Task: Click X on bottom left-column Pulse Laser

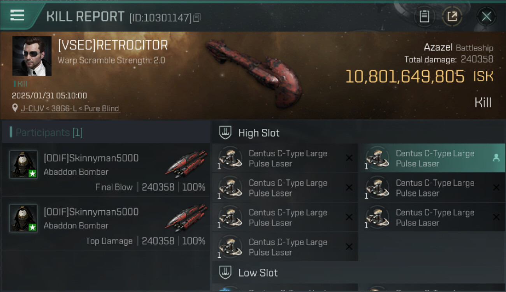Action: point(349,246)
